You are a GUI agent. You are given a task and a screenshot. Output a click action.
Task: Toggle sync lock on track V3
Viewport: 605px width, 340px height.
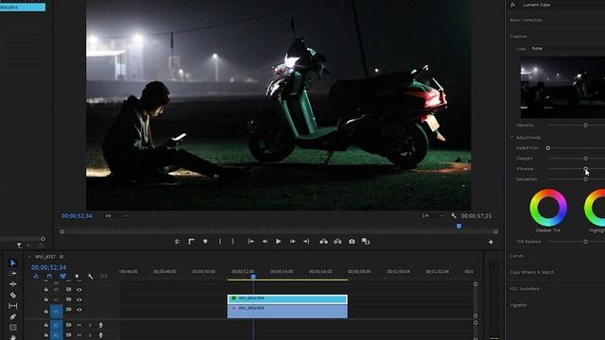click(x=68, y=290)
